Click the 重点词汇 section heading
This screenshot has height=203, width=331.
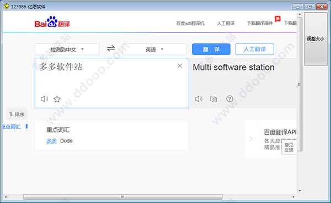pos(58,130)
